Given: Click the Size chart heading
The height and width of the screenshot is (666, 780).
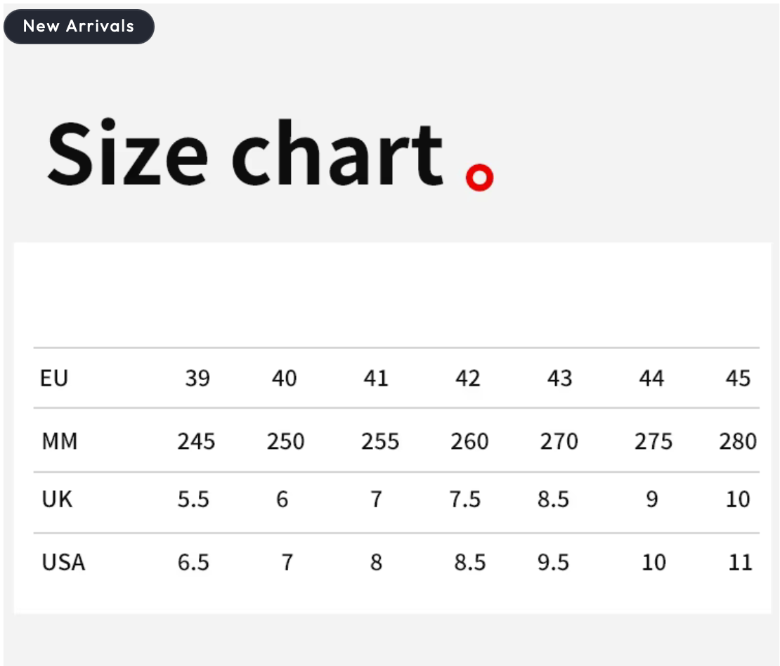Looking at the screenshot, I should coord(245,152).
